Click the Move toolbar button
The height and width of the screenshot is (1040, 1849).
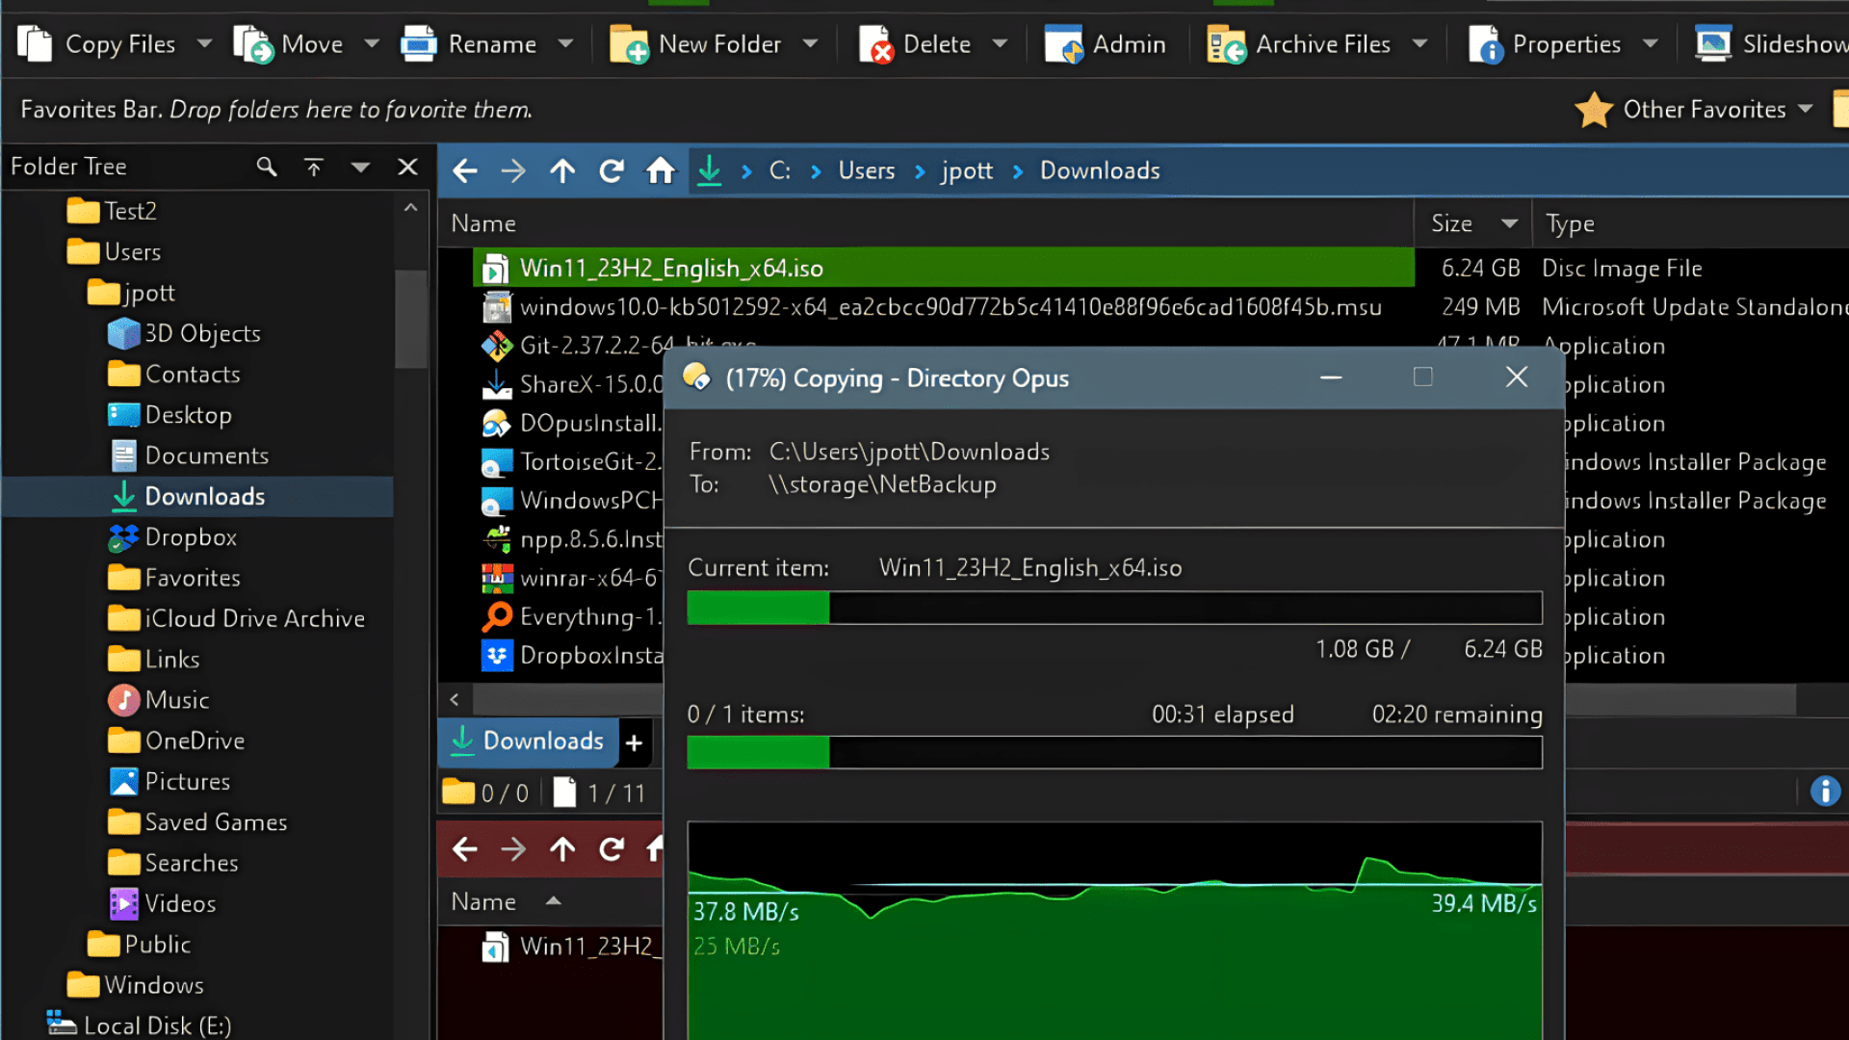[288, 44]
